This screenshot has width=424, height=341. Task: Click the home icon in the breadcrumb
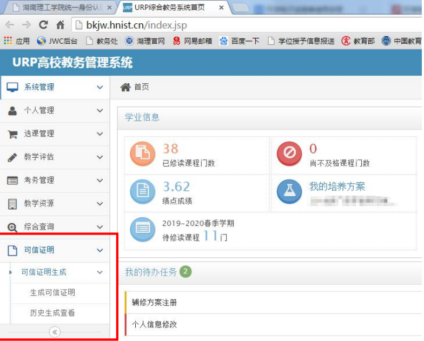click(x=125, y=87)
